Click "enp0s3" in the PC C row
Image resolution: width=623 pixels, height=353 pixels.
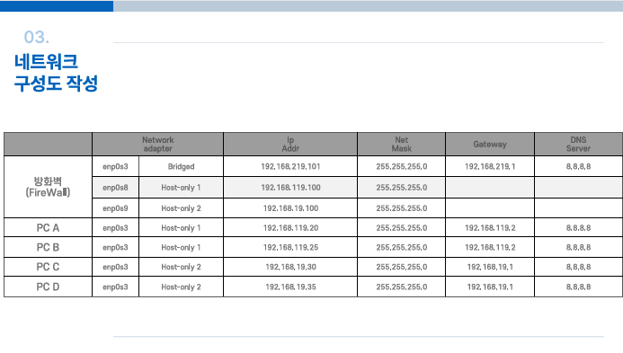[115, 267]
